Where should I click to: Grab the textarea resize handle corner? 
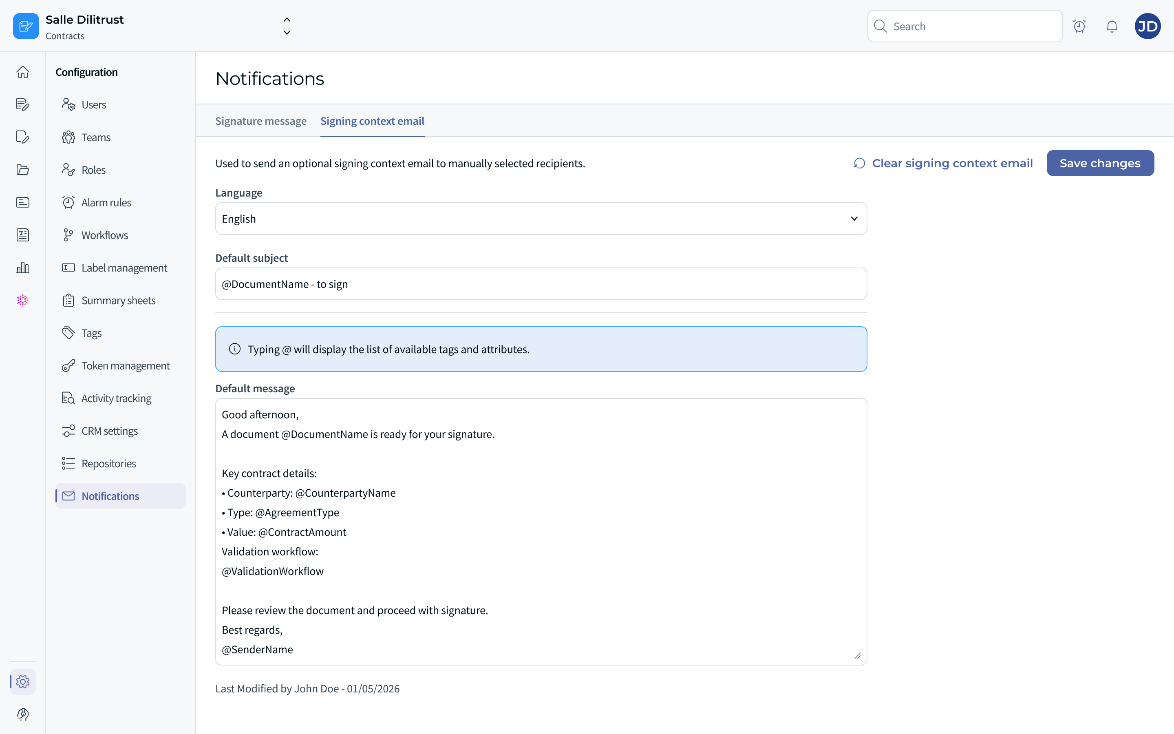[857, 655]
